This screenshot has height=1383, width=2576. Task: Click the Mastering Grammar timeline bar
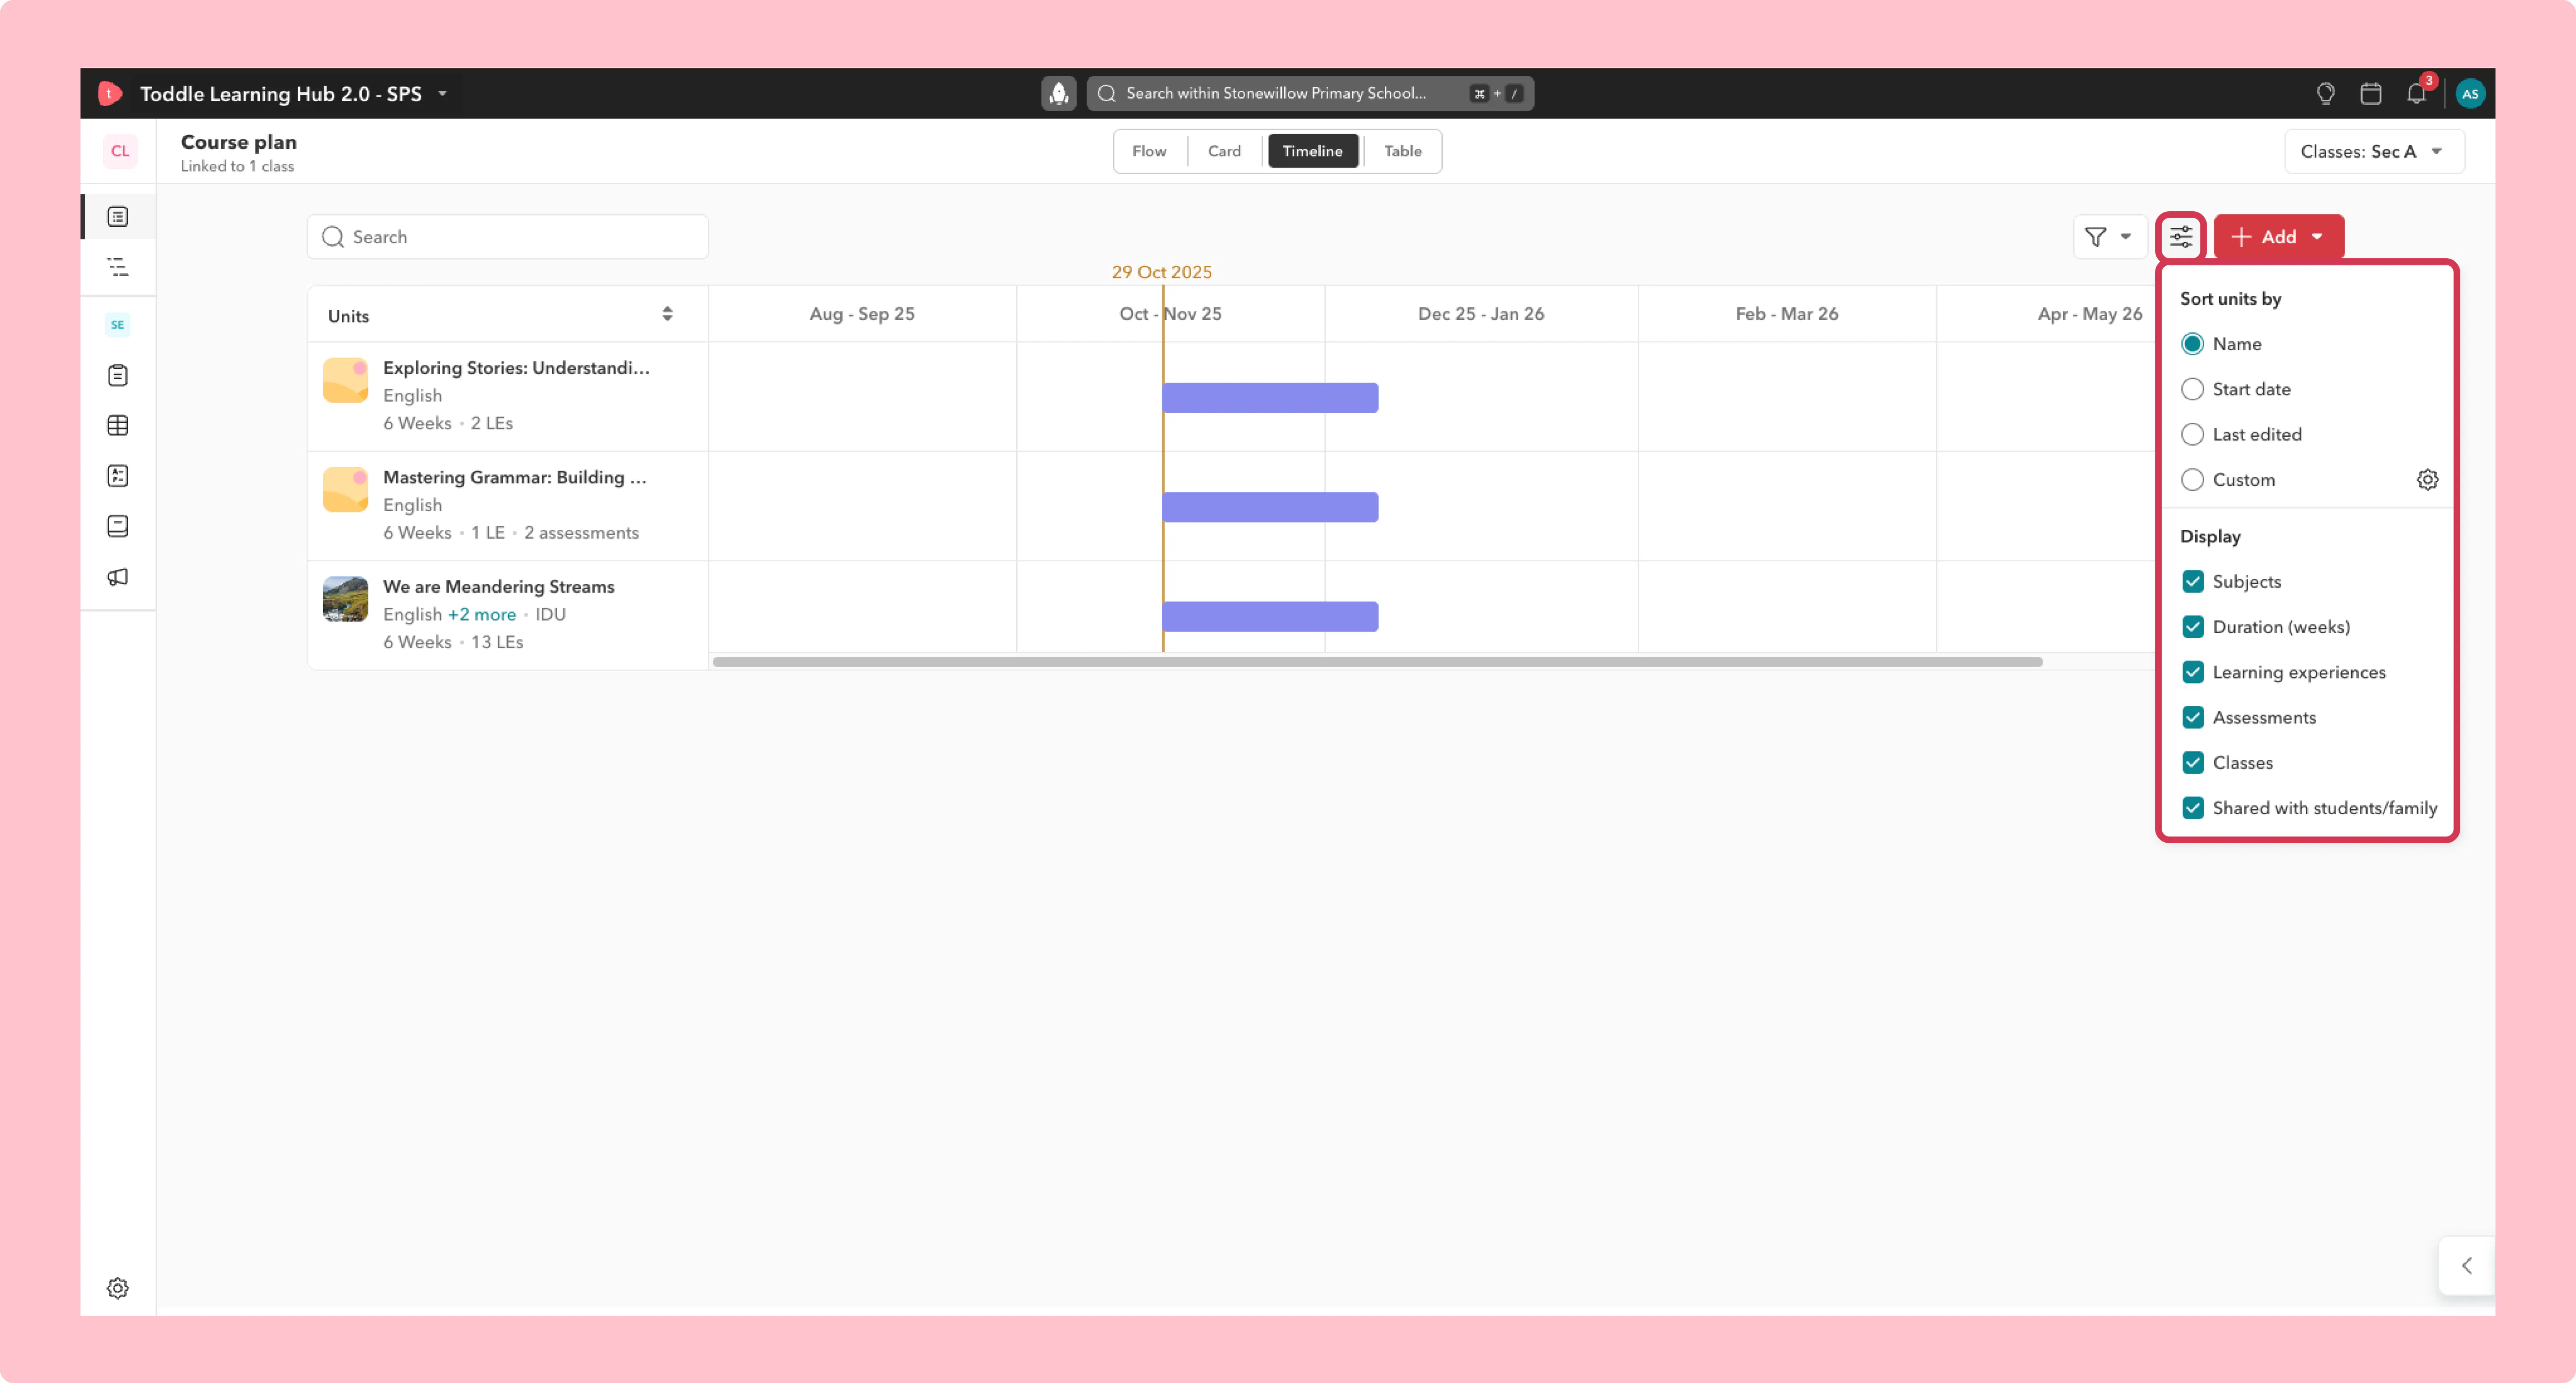(1270, 508)
